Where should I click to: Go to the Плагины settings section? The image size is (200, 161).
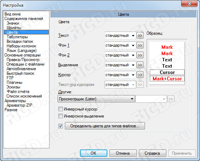click(x=14, y=82)
